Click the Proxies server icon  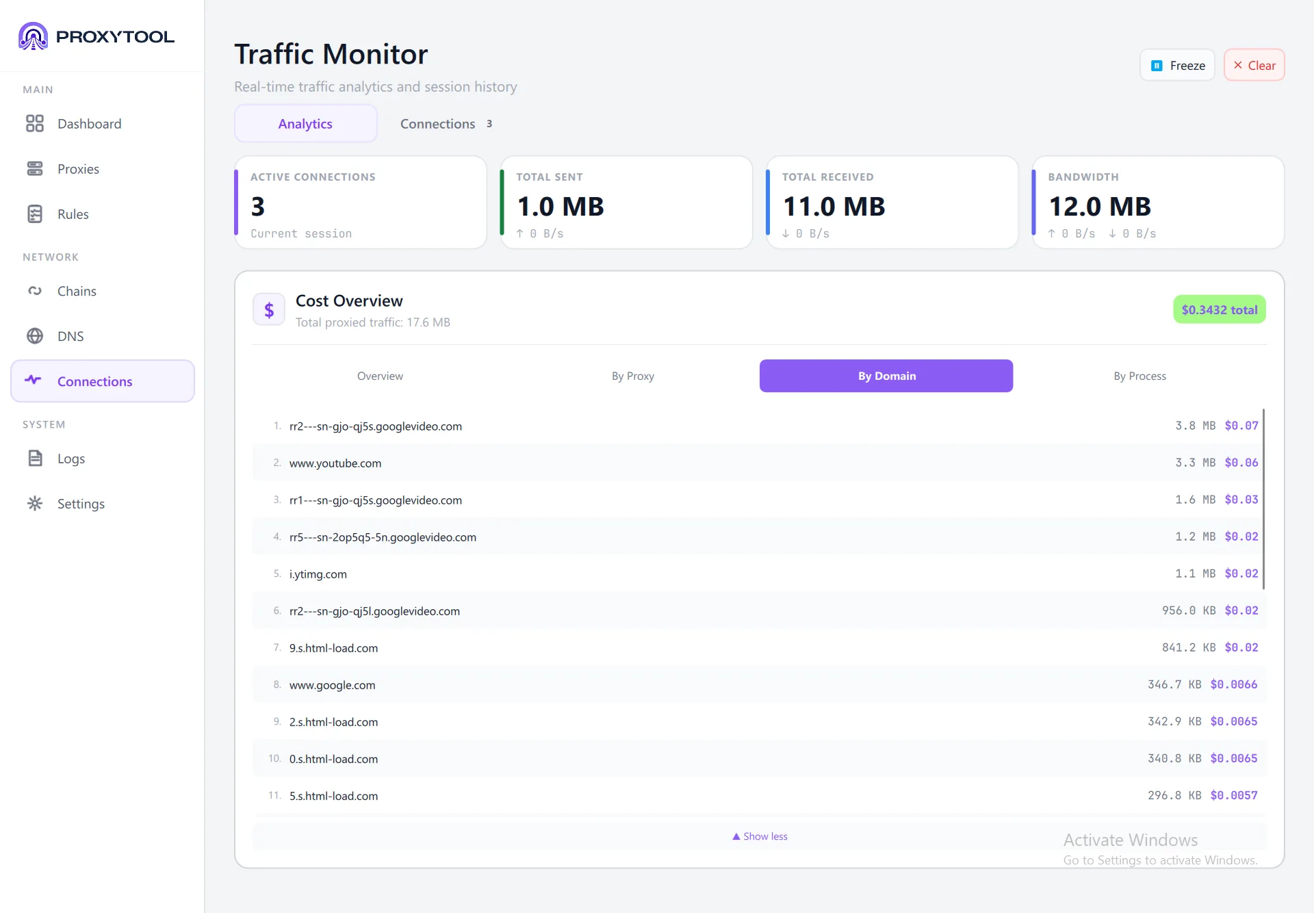coord(35,168)
